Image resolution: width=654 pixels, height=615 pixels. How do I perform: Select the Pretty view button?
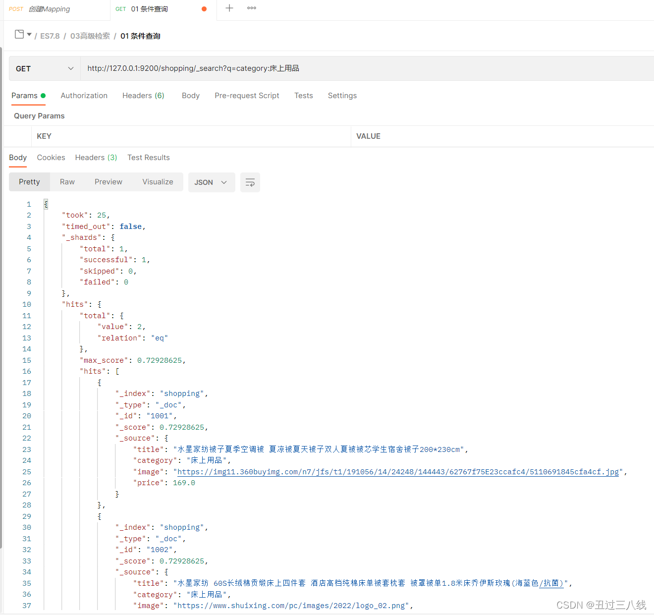29,182
